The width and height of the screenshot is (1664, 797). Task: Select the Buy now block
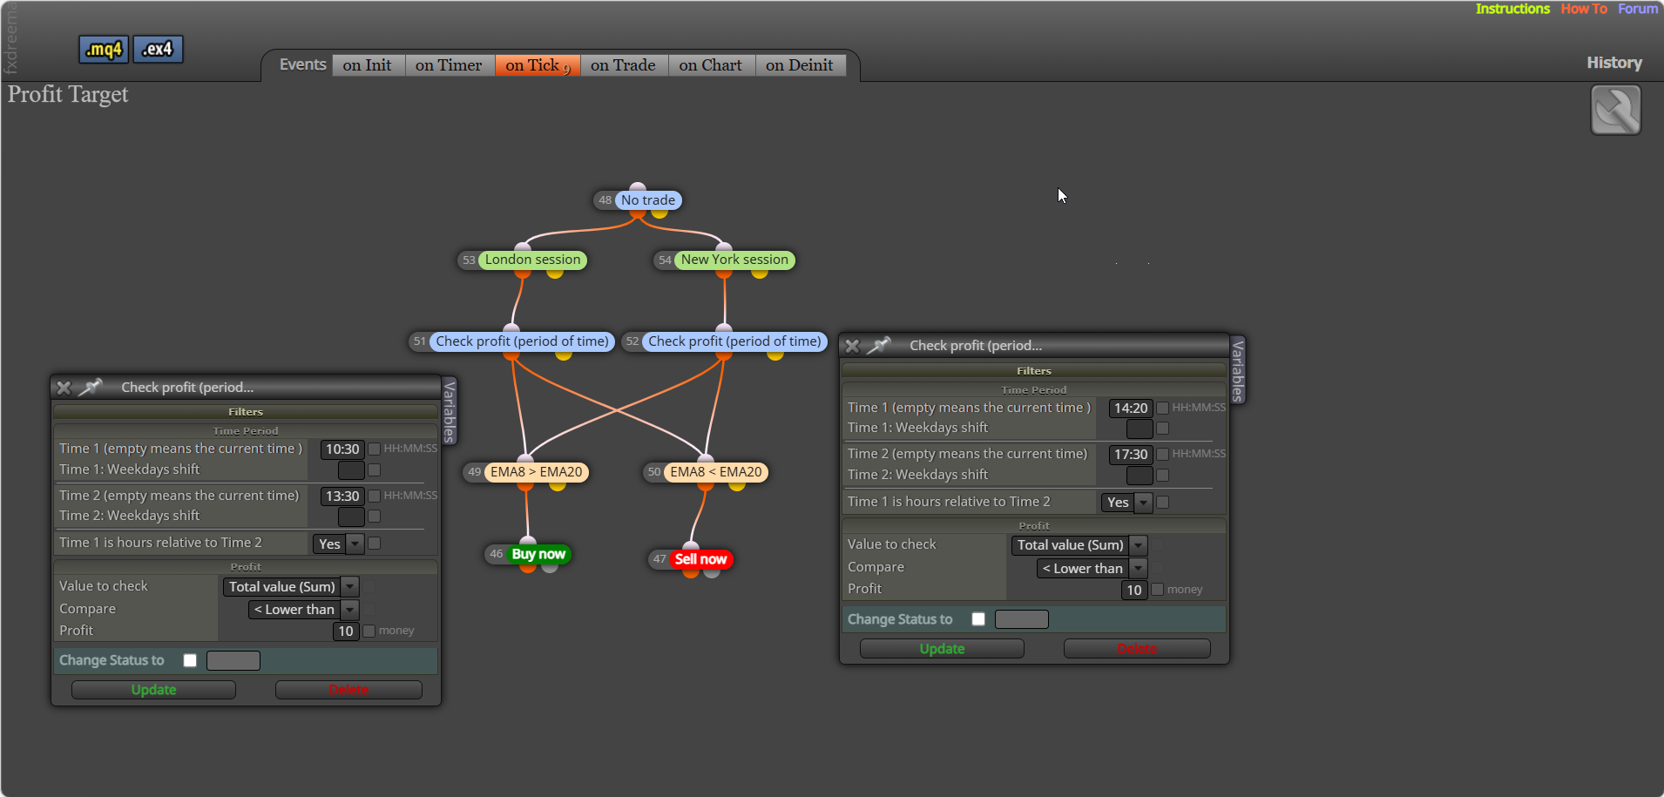538,554
